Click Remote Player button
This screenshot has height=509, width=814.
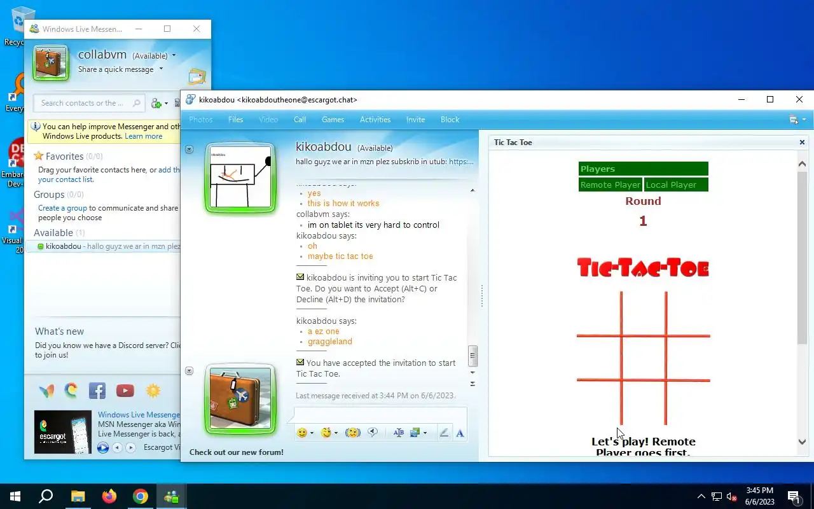tap(610, 185)
